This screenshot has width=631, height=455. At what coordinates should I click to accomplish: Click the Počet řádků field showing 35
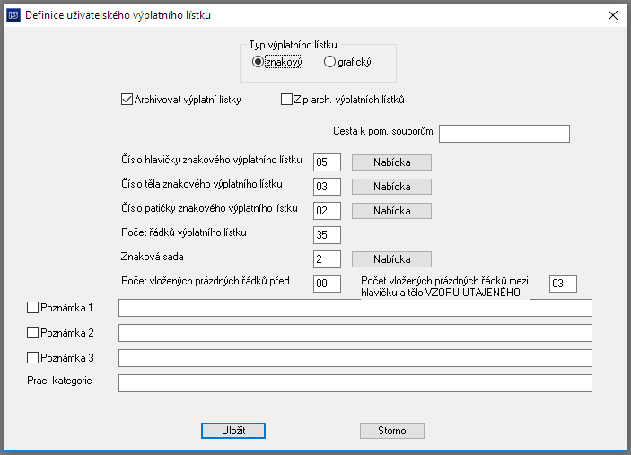[x=327, y=235]
